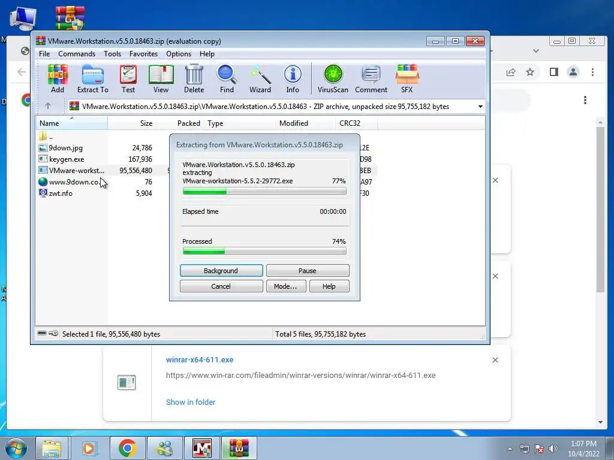
Task: Switch to the WinRAR taskbar button
Action: click(239, 448)
